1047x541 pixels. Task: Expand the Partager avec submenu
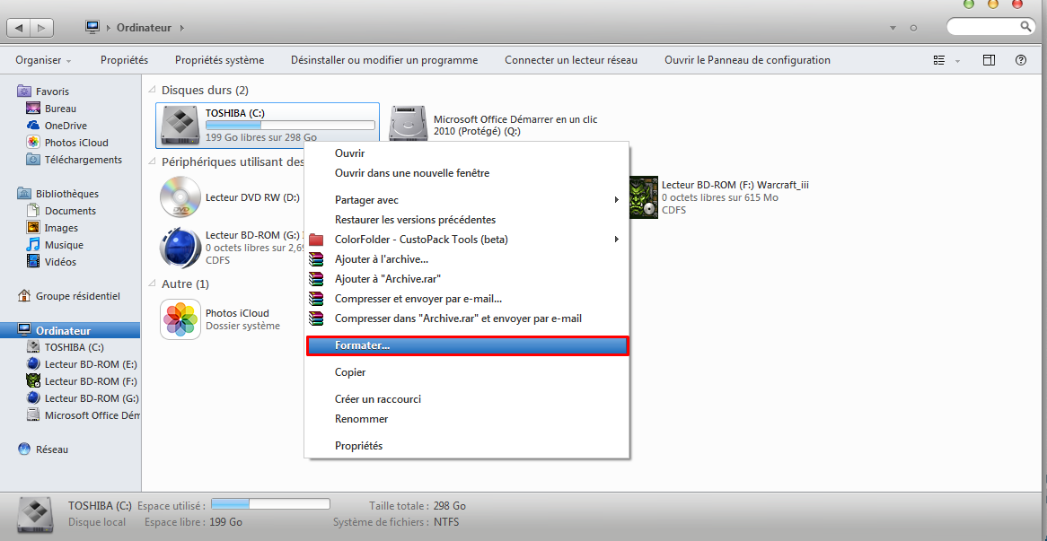coord(617,199)
